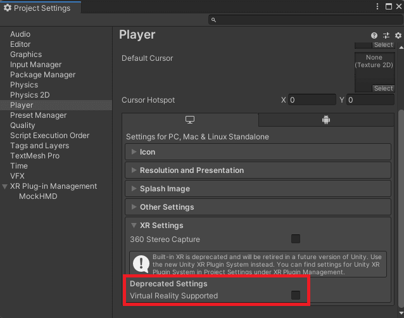Open Tags and Layers settings
Screen dimensions: 404x318
pos(39,146)
